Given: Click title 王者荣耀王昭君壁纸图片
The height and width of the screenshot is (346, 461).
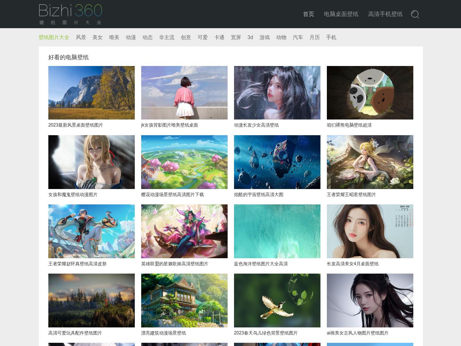Looking at the screenshot, I should point(352,194).
